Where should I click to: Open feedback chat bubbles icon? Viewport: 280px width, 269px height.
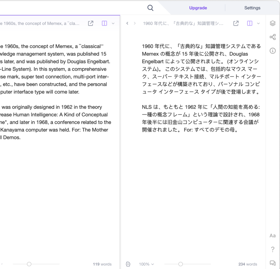pos(273,263)
